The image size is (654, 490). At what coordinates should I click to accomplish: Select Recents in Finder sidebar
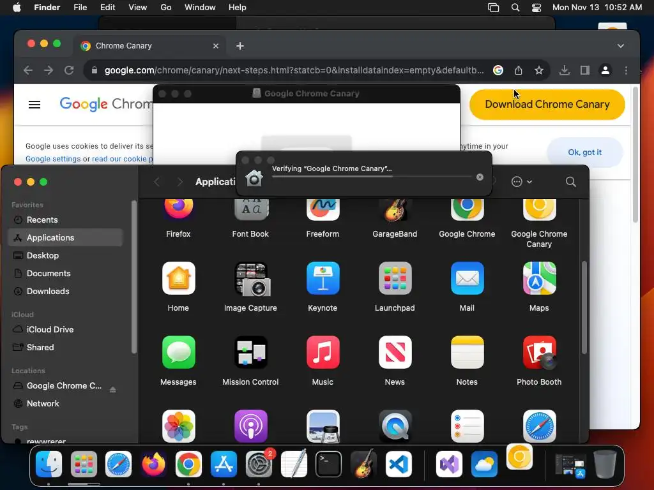[66, 219]
